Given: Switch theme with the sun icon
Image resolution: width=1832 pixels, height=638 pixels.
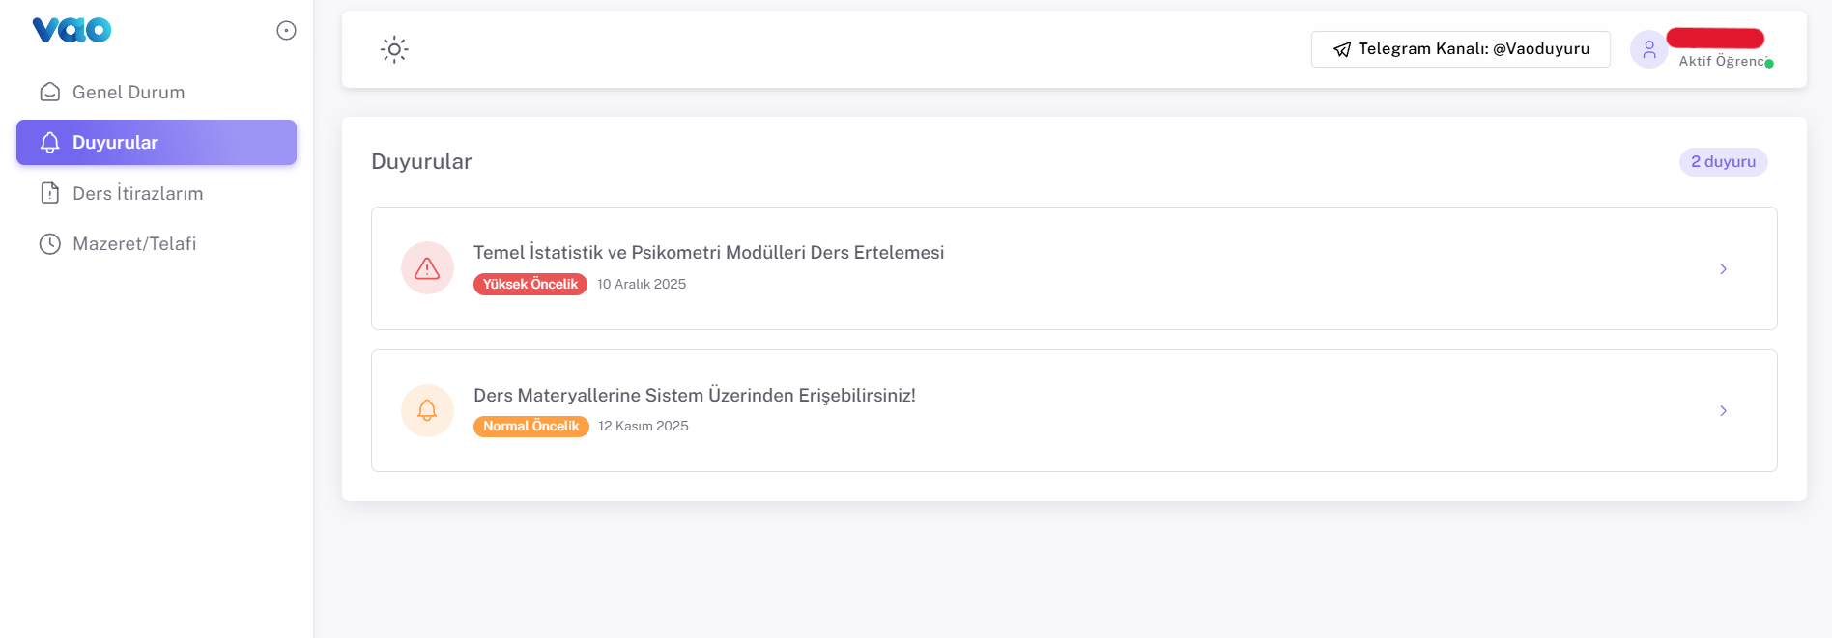Looking at the screenshot, I should click(x=394, y=49).
